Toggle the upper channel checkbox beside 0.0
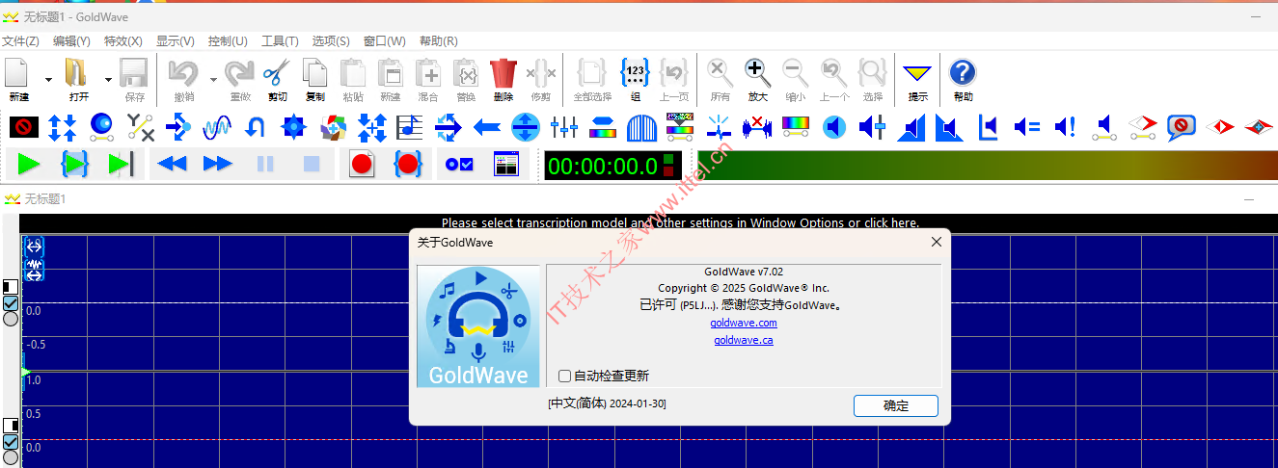 (x=11, y=303)
